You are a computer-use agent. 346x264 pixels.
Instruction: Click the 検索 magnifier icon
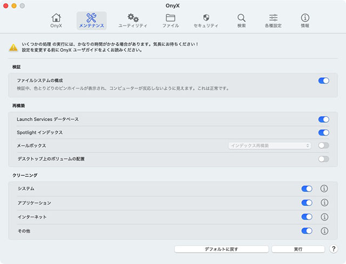click(x=241, y=18)
